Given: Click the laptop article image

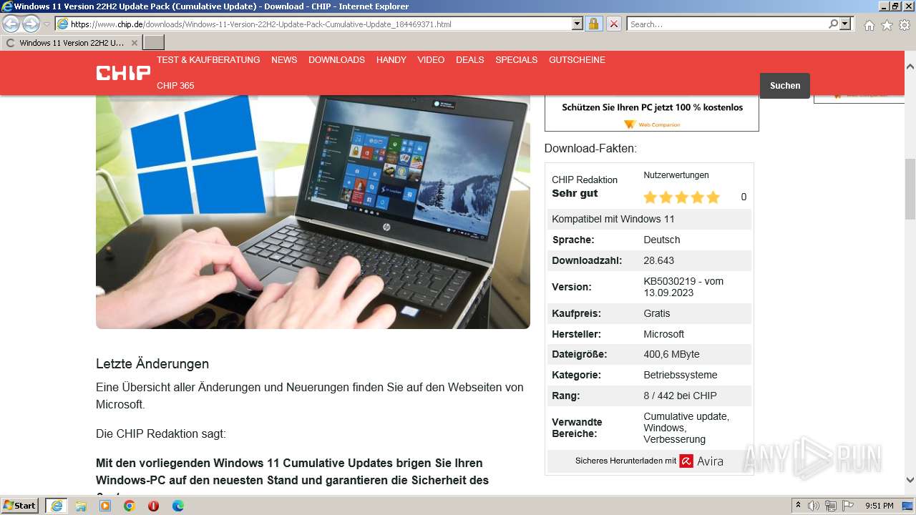Looking at the screenshot, I should click(313, 212).
